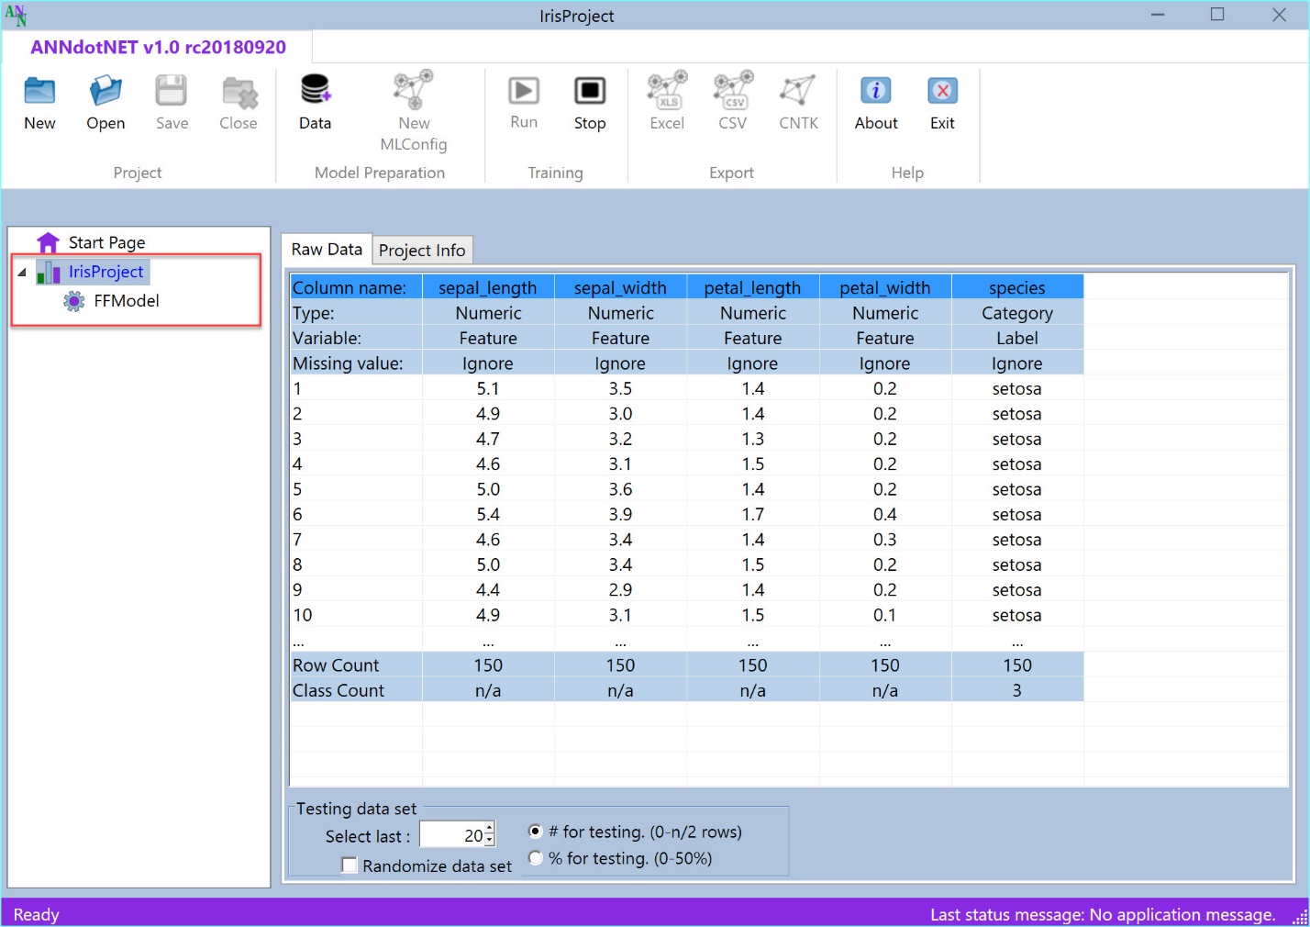
Task: Select Start Page in the tree
Action: 106,242
